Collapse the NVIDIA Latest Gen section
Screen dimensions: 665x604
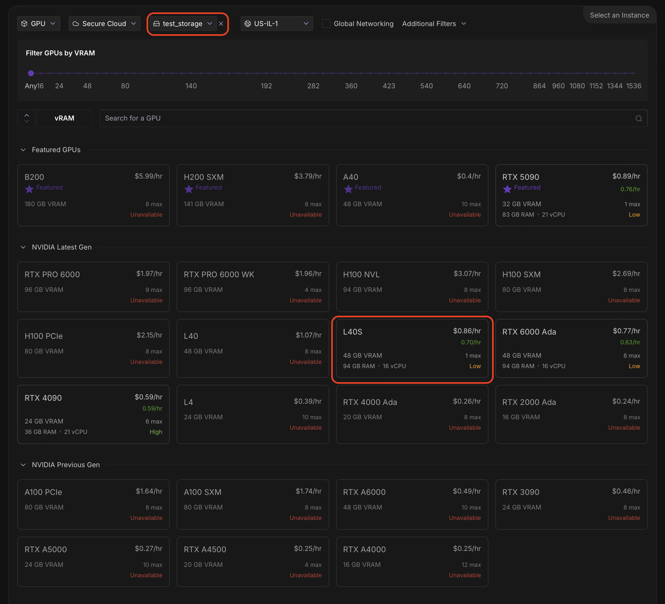point(23,247)
